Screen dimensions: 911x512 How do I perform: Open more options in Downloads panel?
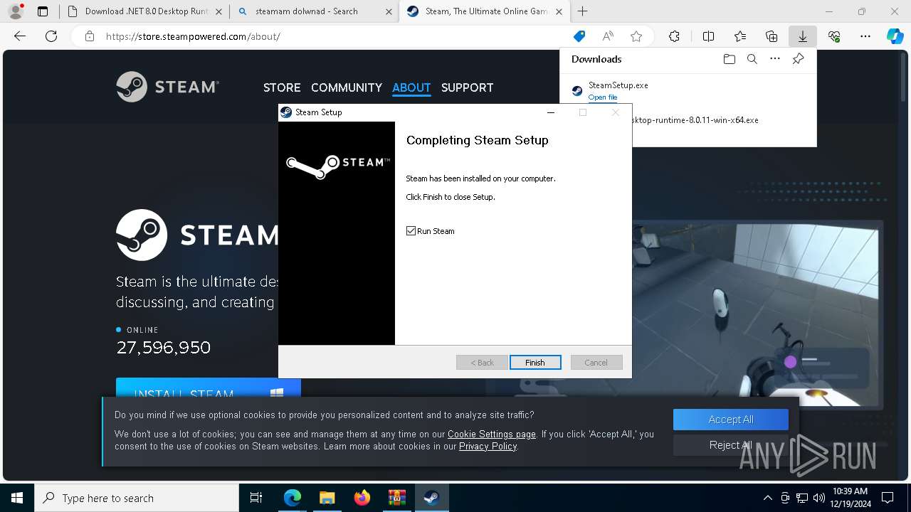pos(775,59)
